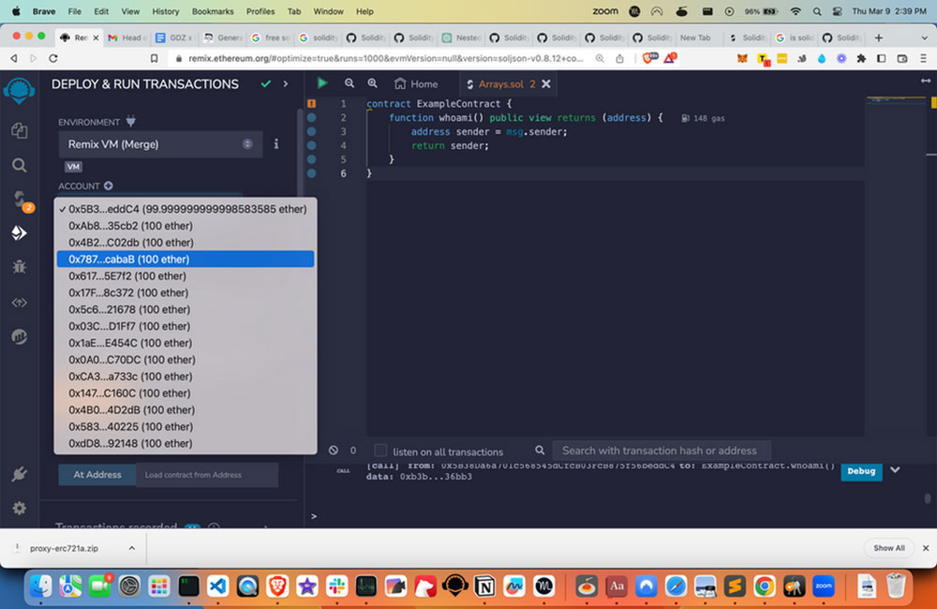Switch to the Arrays.sol editor tab

tap(500, 83)
